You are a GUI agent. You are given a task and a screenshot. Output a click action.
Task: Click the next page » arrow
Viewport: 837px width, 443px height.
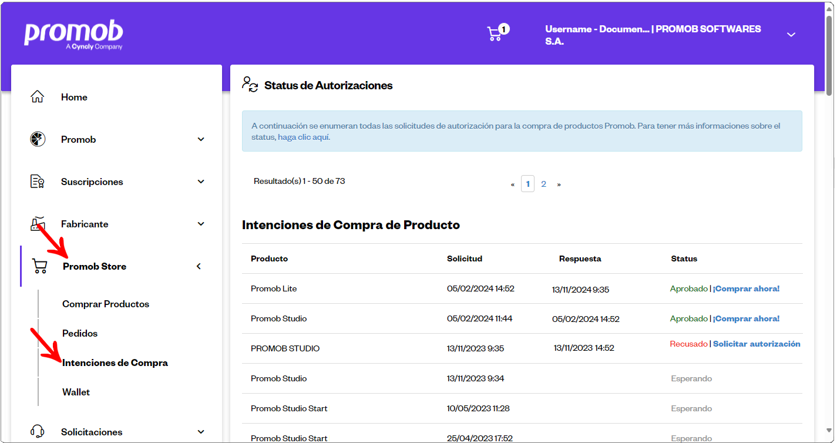(559, 184)
